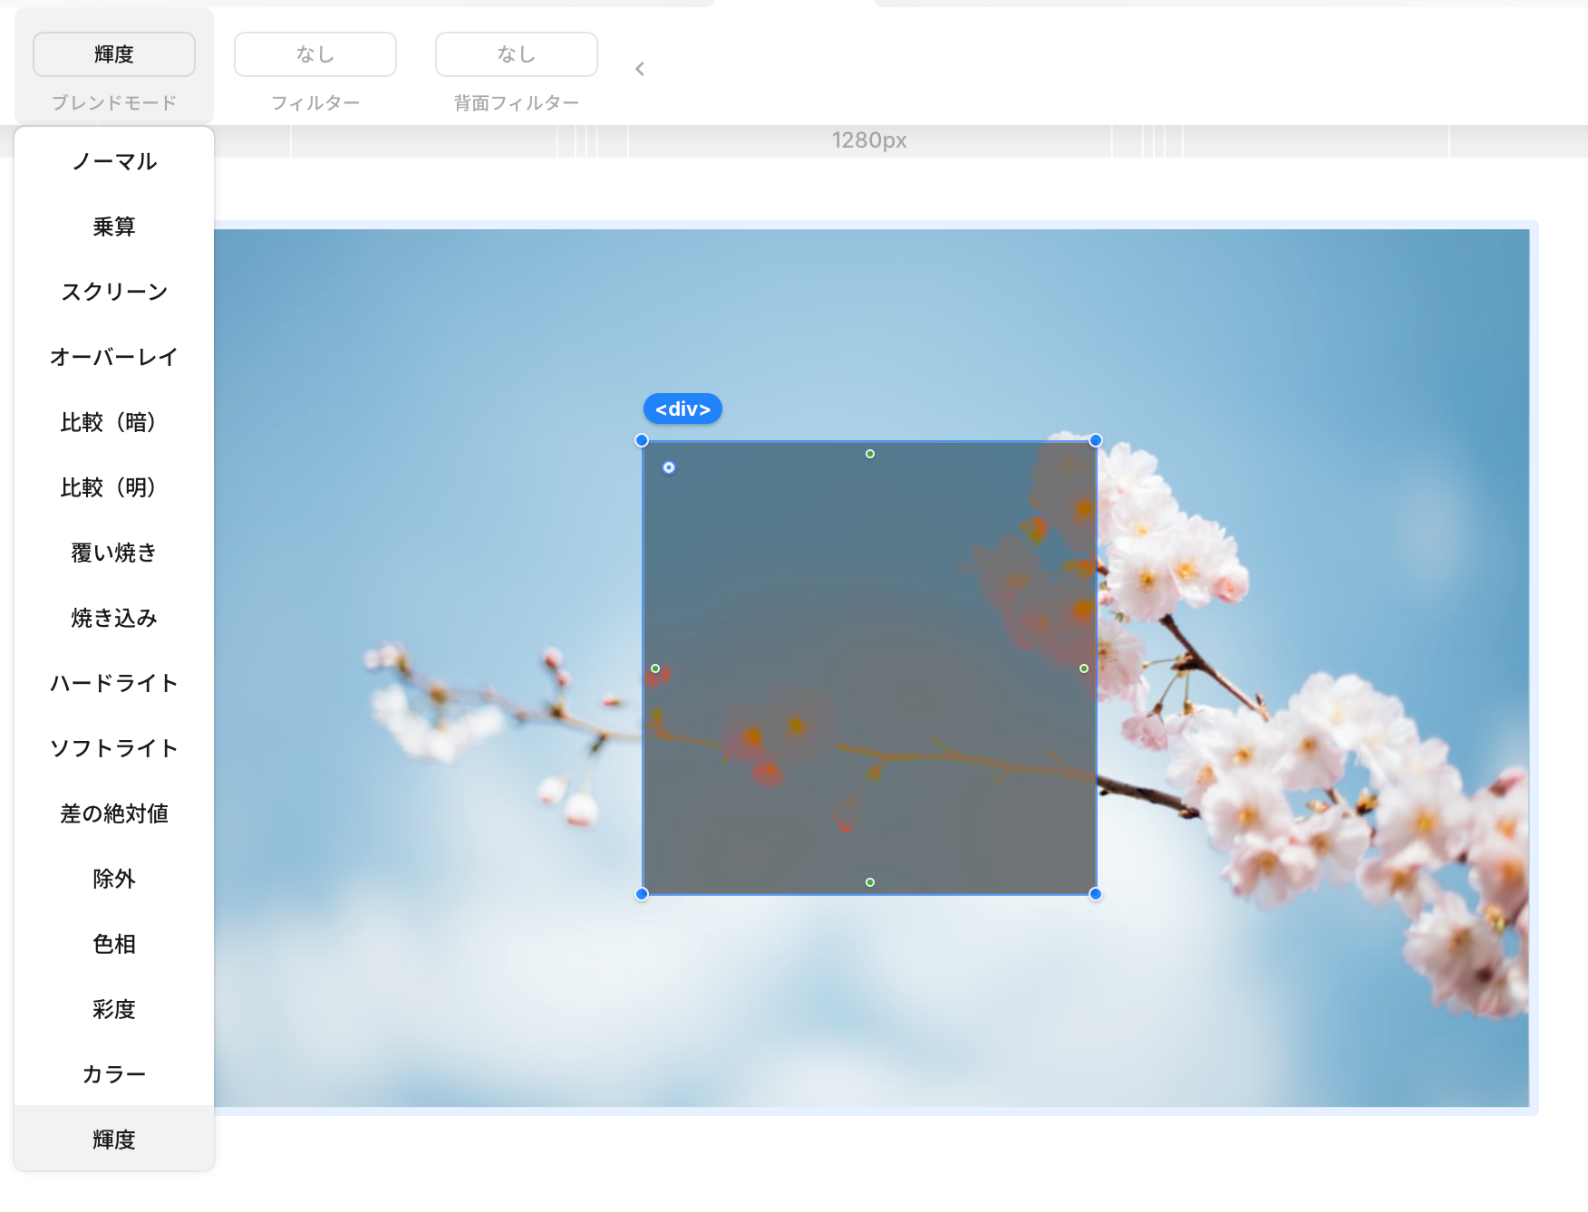Open the 背面フィルター dropdown
Viewport: 1588px width, 1212px height.
(516, 54)
